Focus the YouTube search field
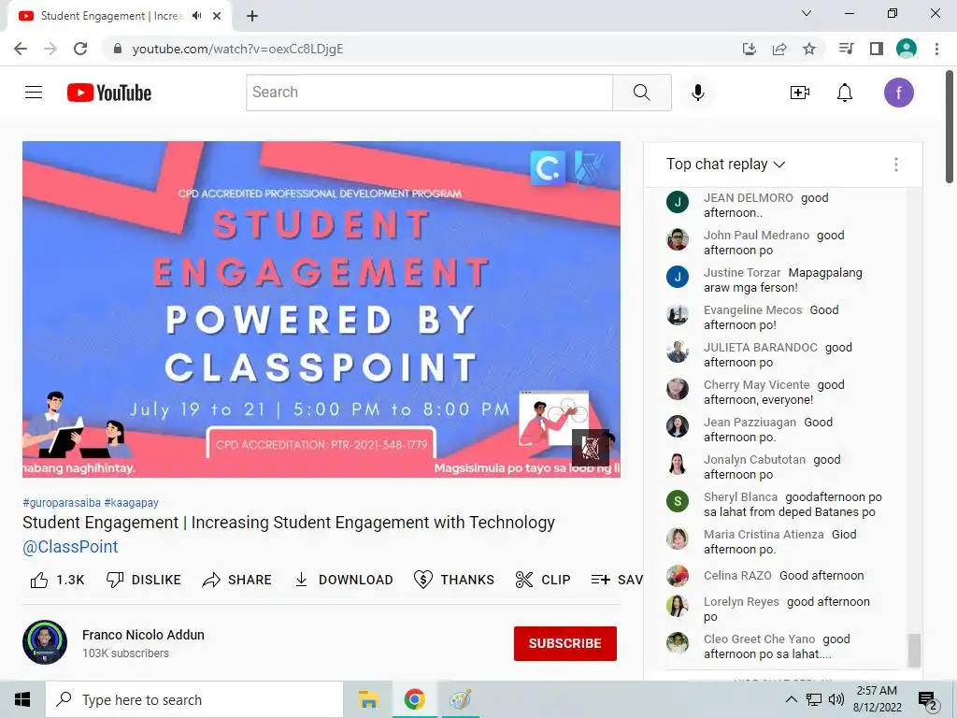This screenshot has height=718, width=957. [429, 93]
